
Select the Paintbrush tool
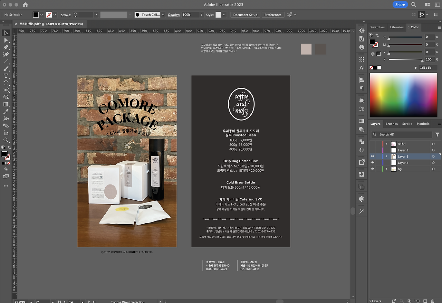[6, 68]
